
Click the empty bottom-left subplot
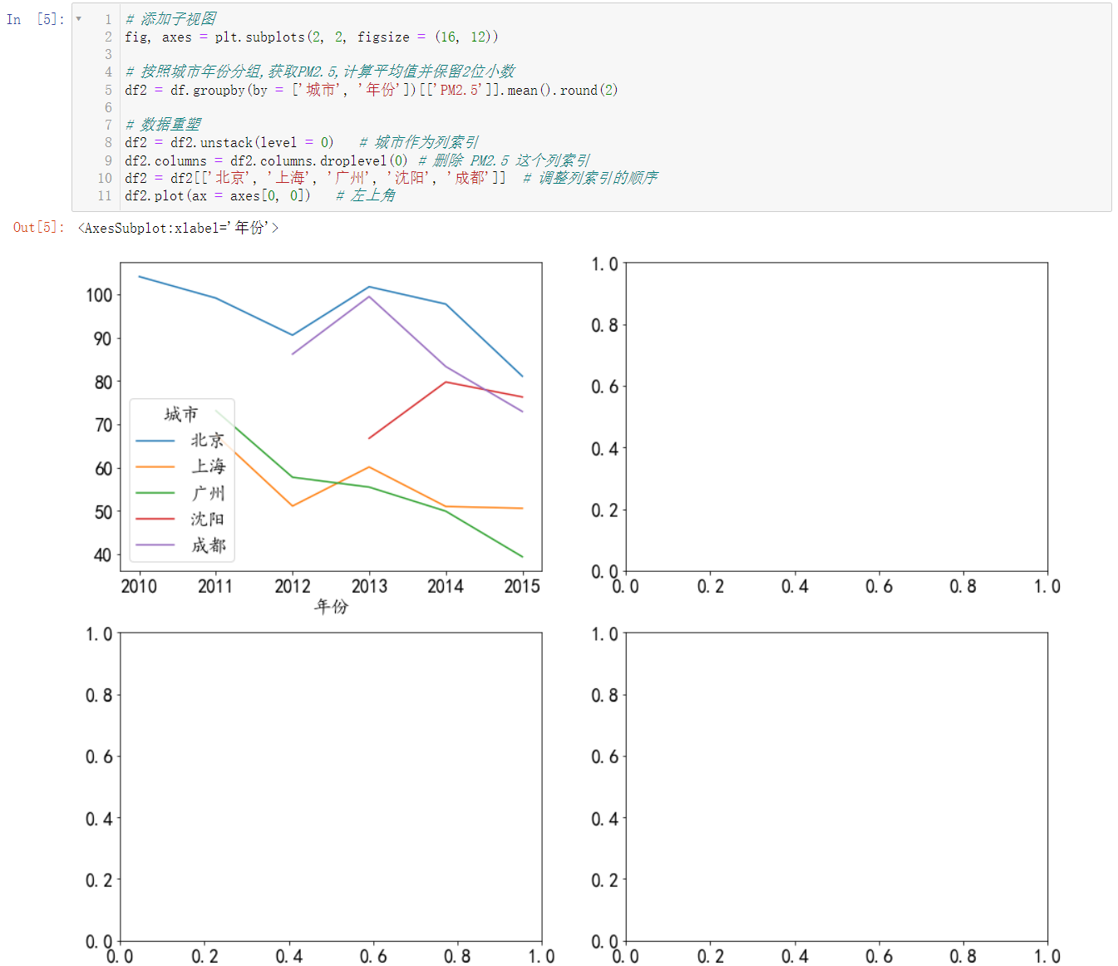pos(331,787)
